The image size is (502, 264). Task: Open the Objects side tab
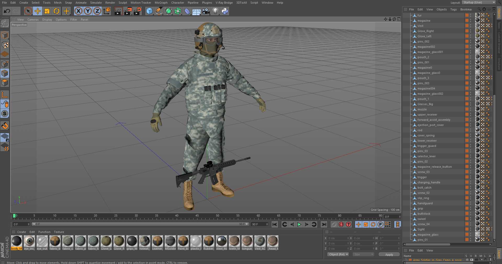point(499,13)
